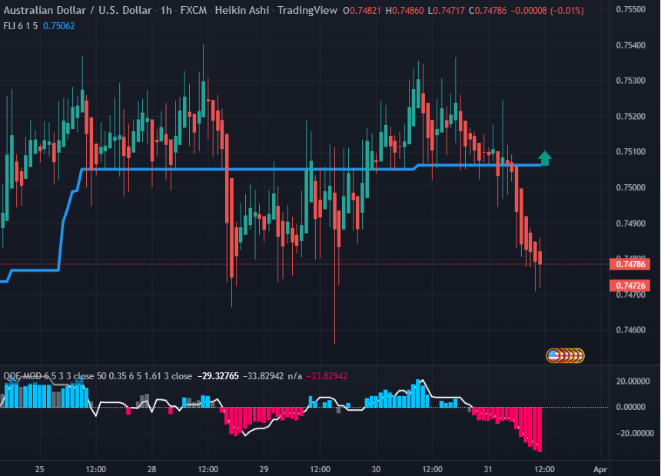Select the FLI 6 1 5 indicator legend
Screen dimensions: 661x476
[20, 26]
